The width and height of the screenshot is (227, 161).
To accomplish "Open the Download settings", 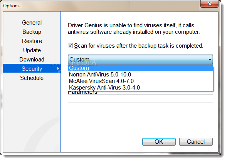I will point(32,60).
